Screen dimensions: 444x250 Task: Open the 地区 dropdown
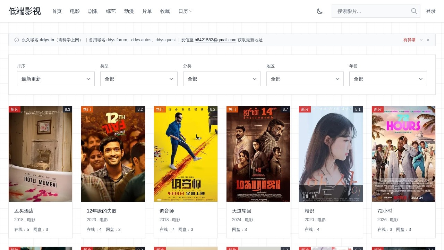[305, 79]
